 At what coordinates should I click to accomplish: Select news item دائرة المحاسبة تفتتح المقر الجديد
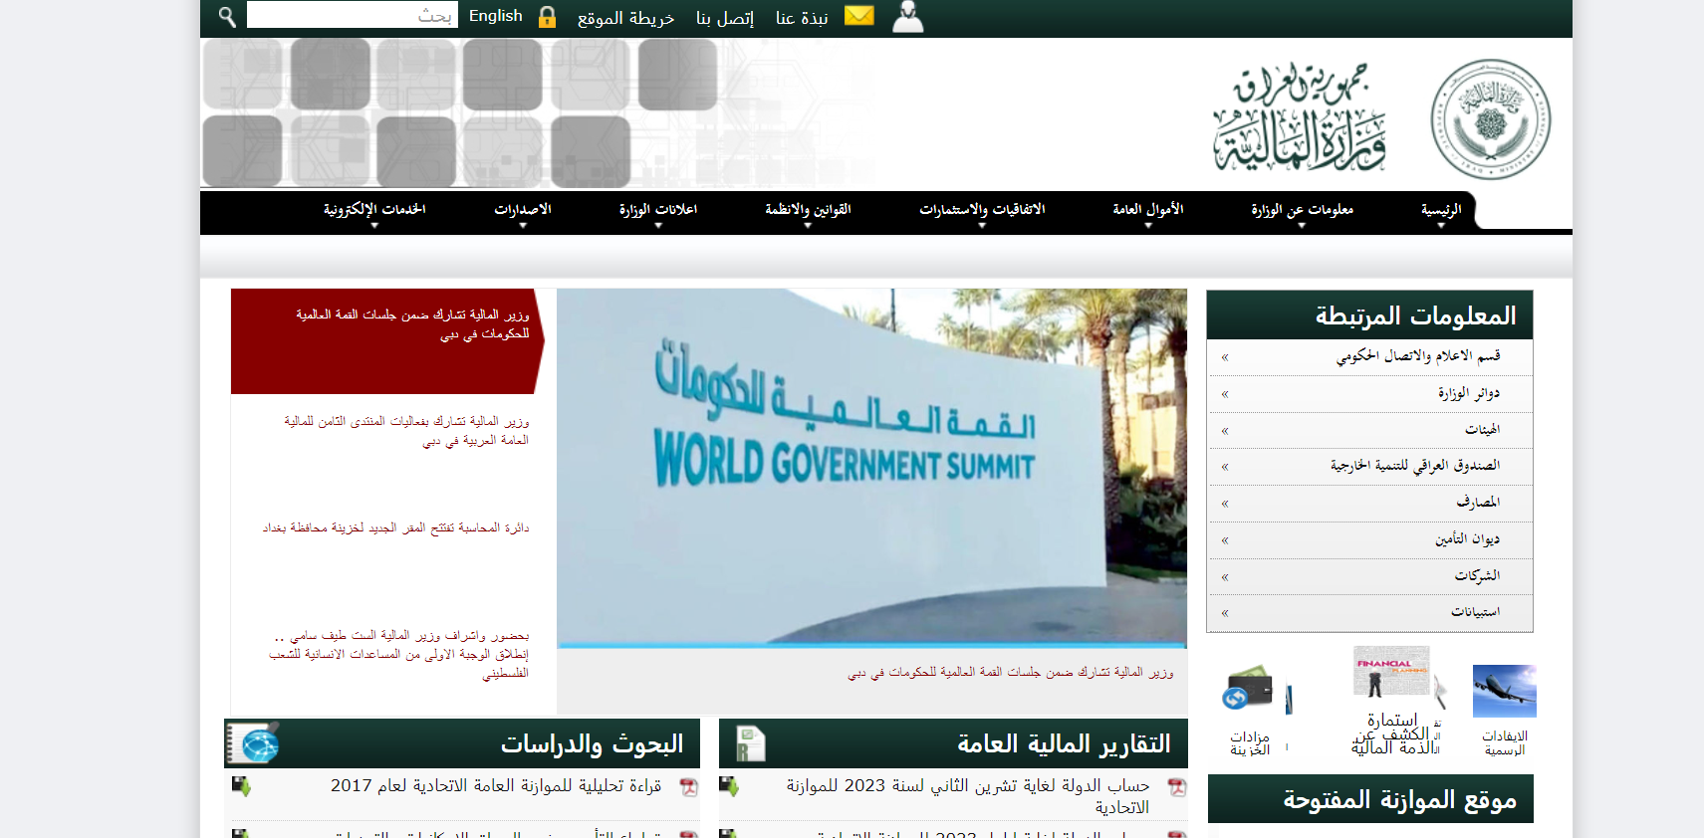[x=395, y=527]
